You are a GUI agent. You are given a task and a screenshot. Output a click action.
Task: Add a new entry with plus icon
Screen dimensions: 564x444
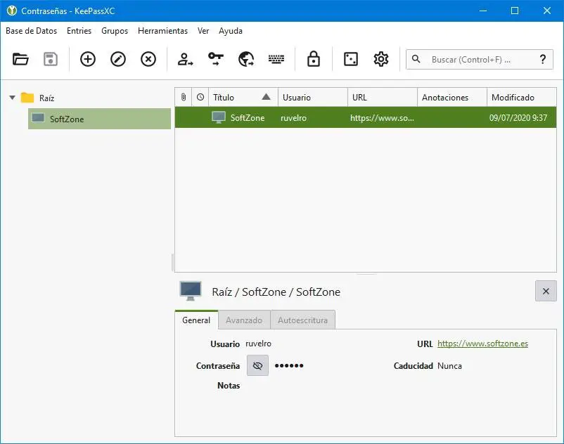click(88, 59)
